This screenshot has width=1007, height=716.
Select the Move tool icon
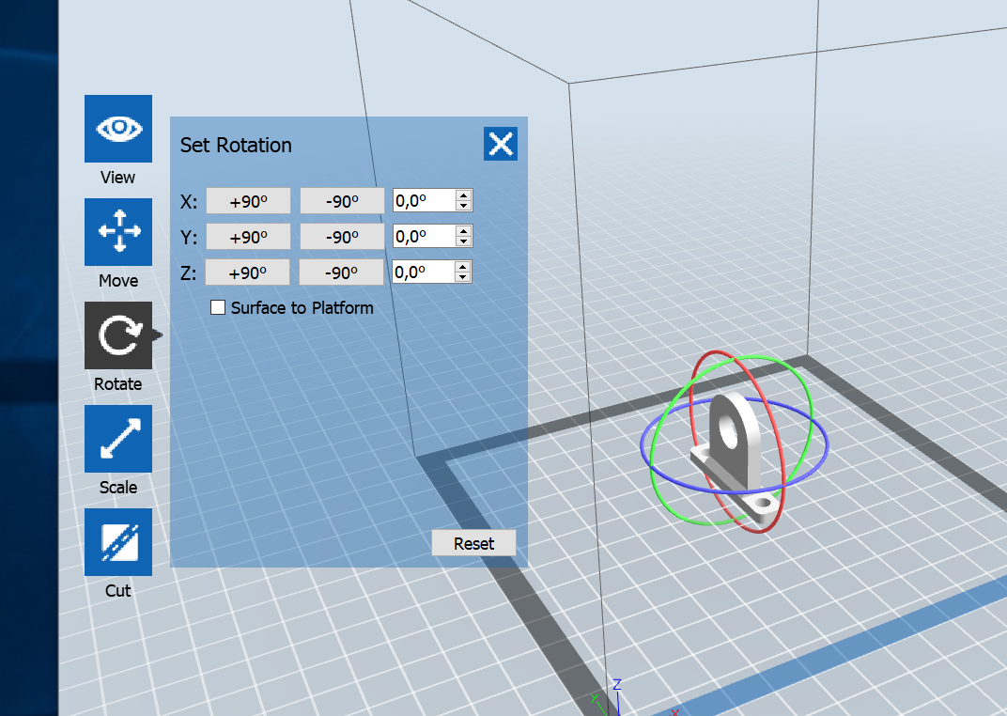pos(118,232)
